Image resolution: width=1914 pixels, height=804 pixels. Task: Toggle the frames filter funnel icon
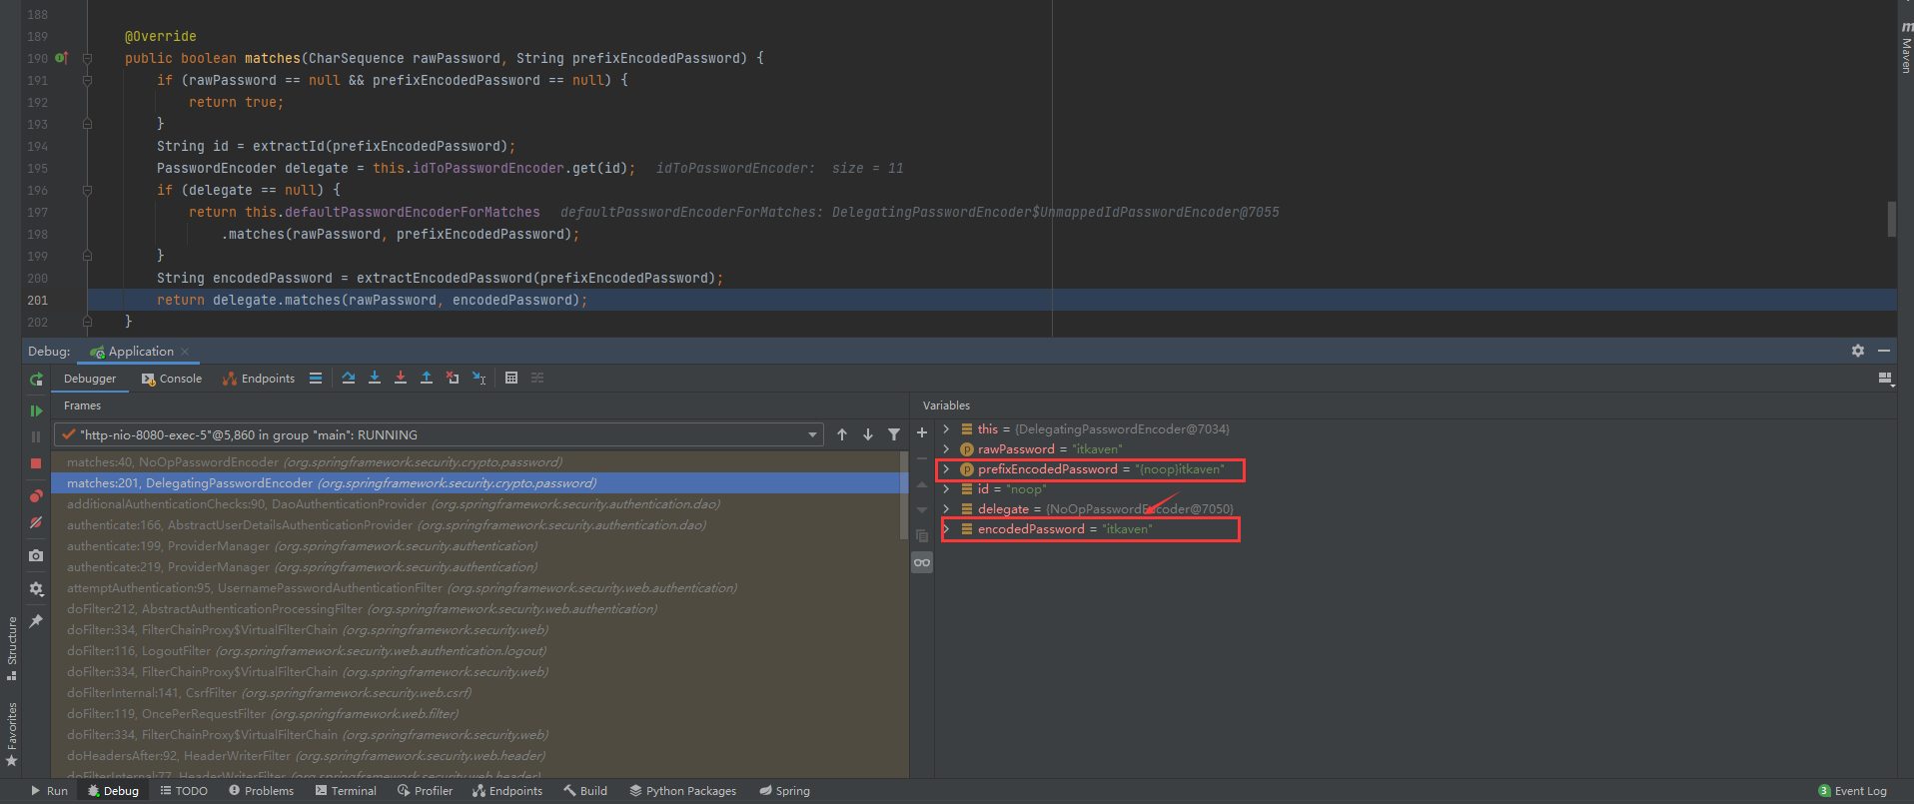[x=894, y=434]
